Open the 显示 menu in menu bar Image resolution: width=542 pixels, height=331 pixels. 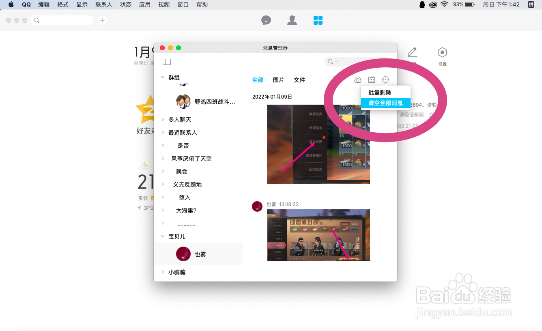tap(82, 4)
